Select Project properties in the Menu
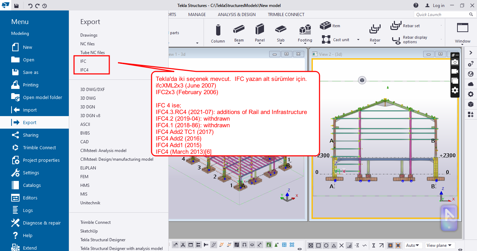477x251 pixels. (x=34, y=160)
